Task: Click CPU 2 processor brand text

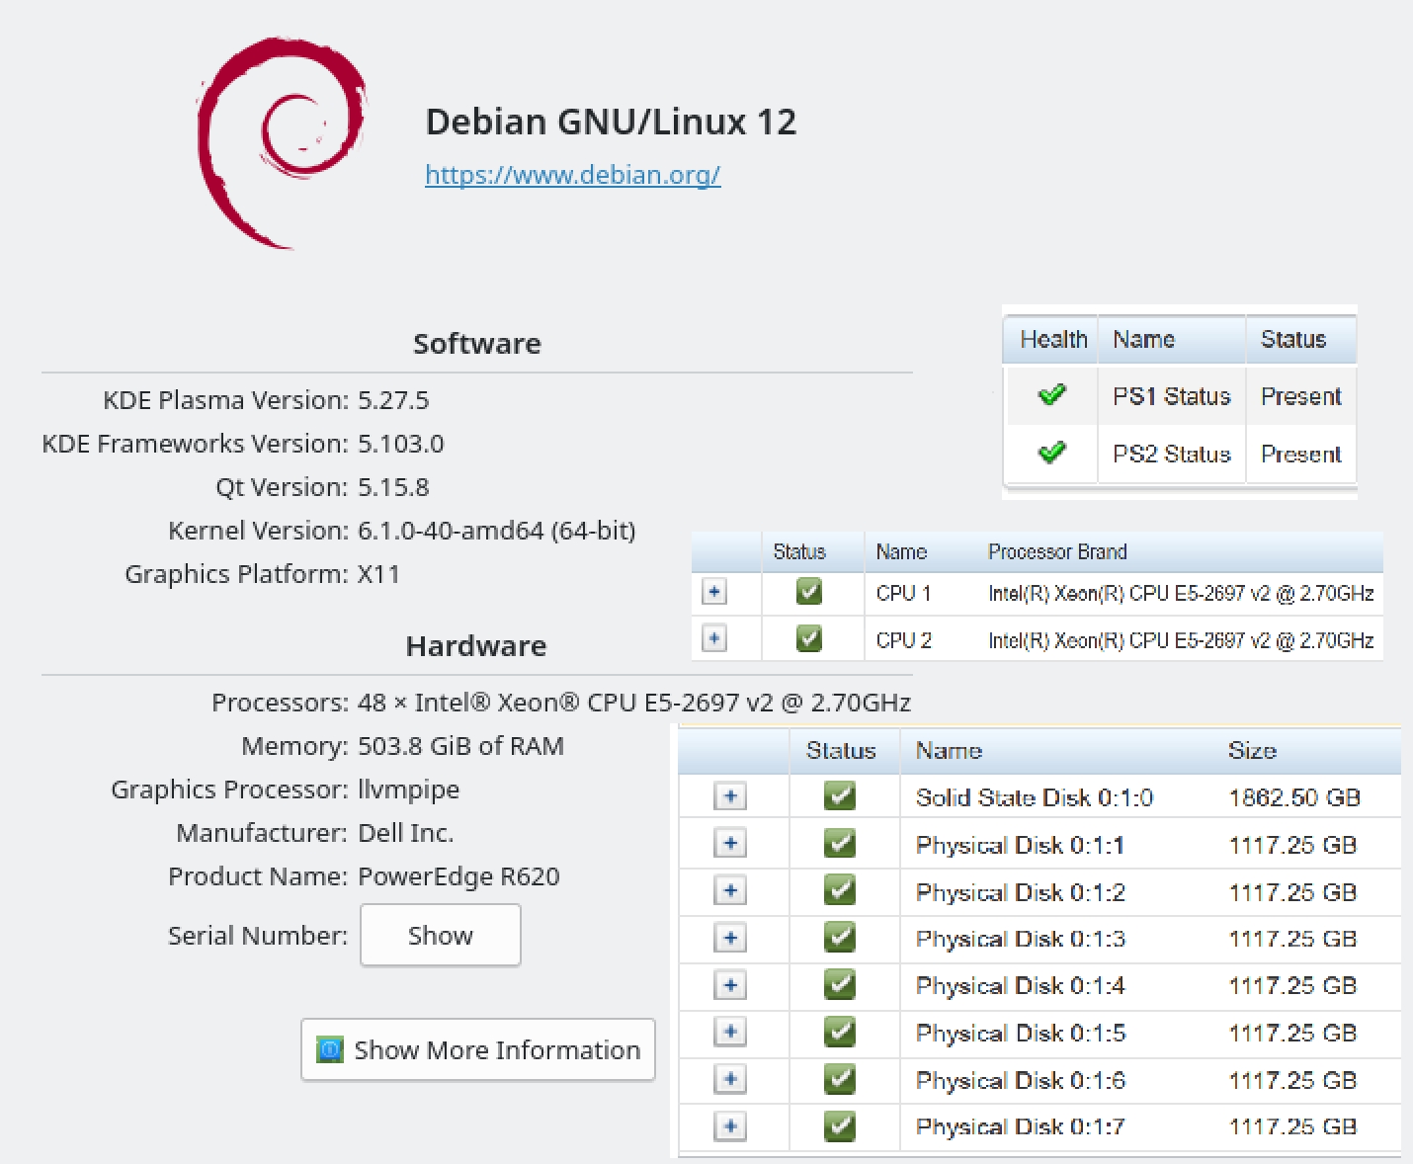Action: pyautogui.click(x=1181, y=640)
